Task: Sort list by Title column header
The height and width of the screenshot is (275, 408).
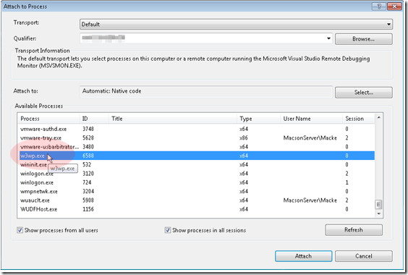Action: pyautogui.click(x=173, y=119)
